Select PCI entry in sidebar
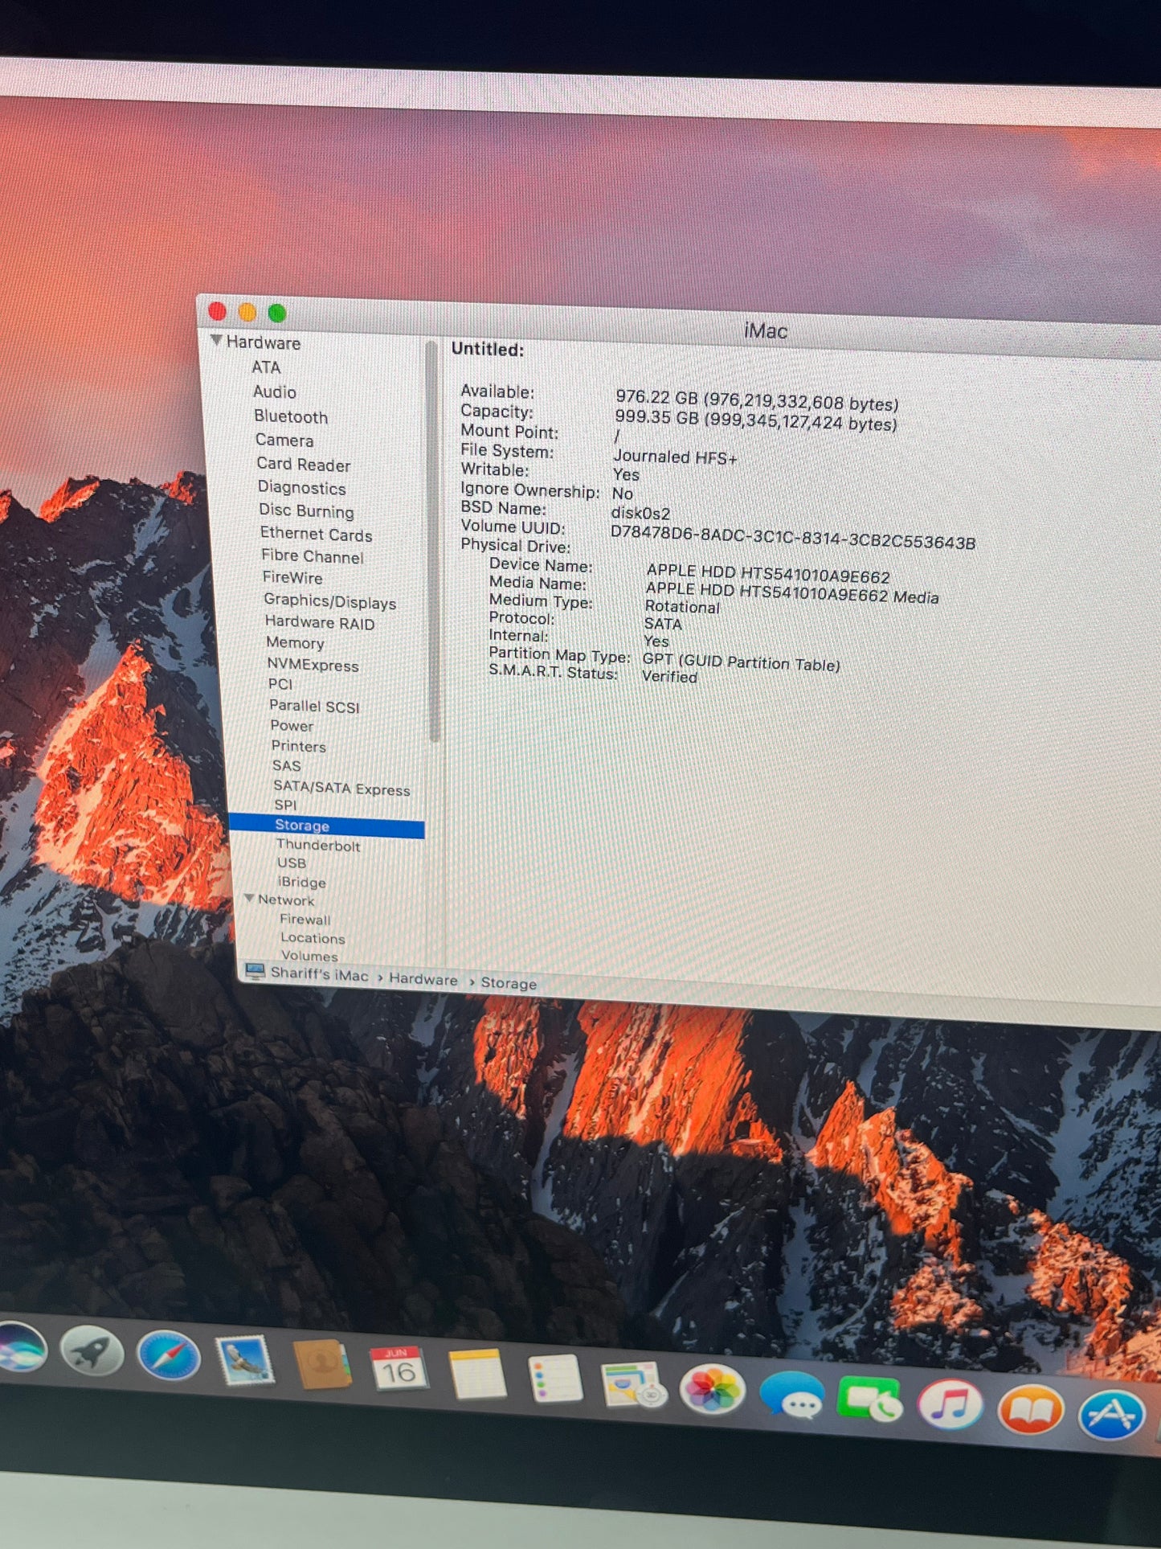The width and height of the screenshot is (1161, 1549). pos(280,683)
